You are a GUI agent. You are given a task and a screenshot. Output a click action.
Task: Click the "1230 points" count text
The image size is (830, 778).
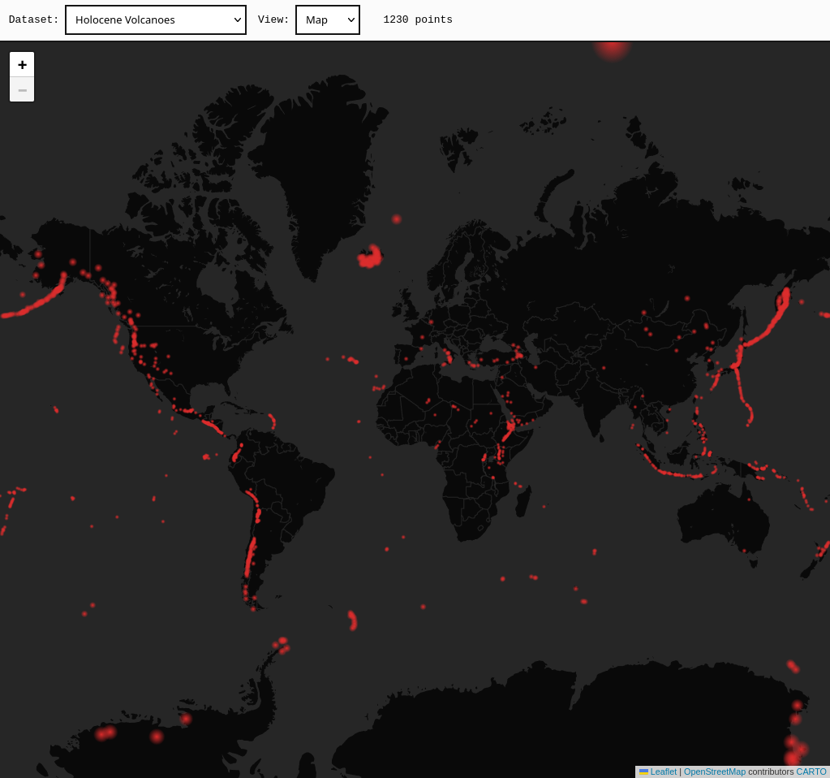418,19
